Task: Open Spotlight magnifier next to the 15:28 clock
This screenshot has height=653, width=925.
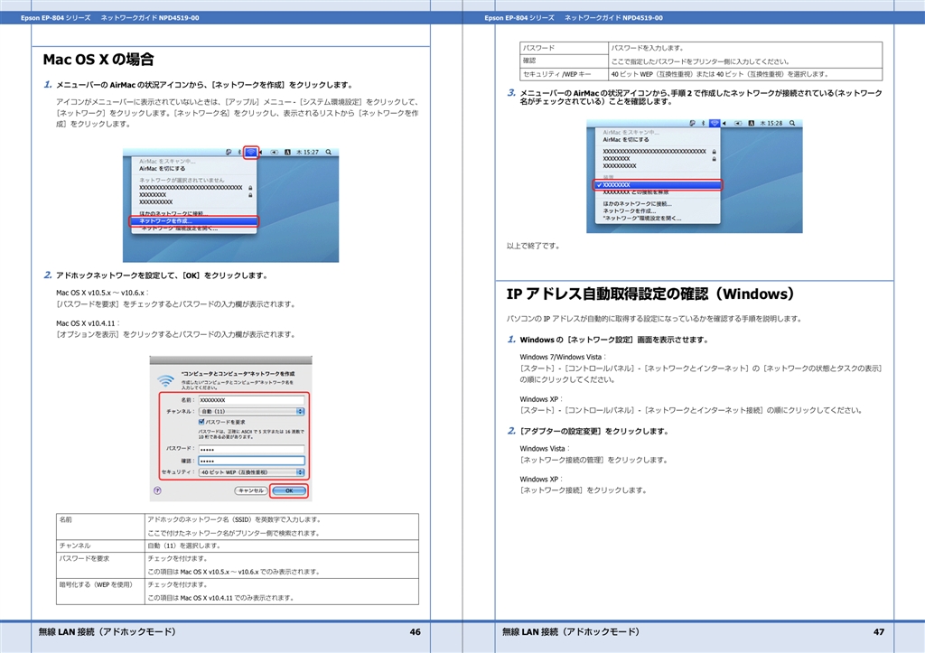Action: 792,124
